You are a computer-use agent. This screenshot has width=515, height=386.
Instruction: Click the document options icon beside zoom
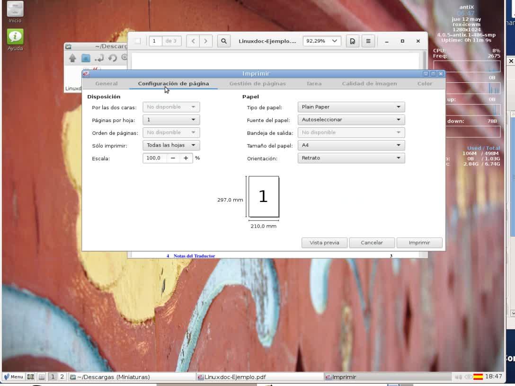[352, 41]
